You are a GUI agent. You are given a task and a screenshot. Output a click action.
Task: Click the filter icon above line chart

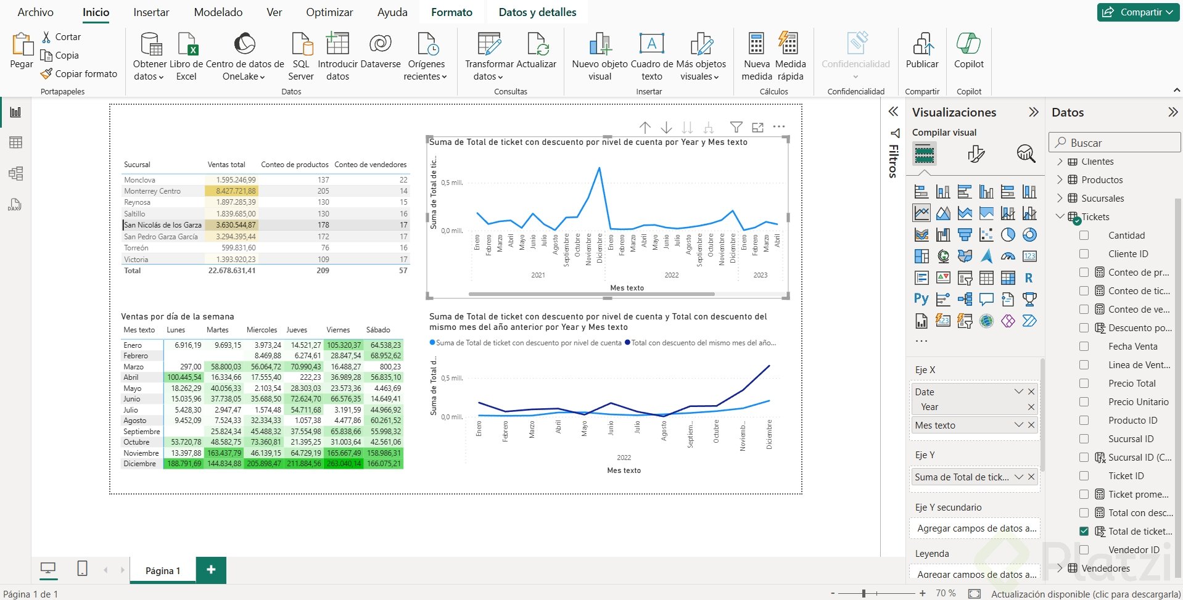pos(736,127)
